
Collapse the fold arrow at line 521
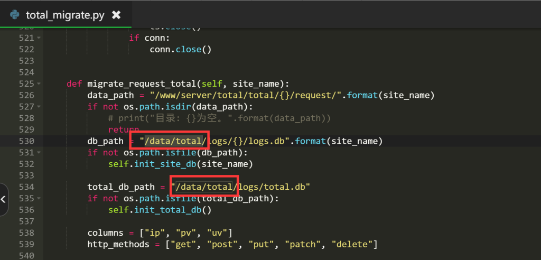[39, 38]
